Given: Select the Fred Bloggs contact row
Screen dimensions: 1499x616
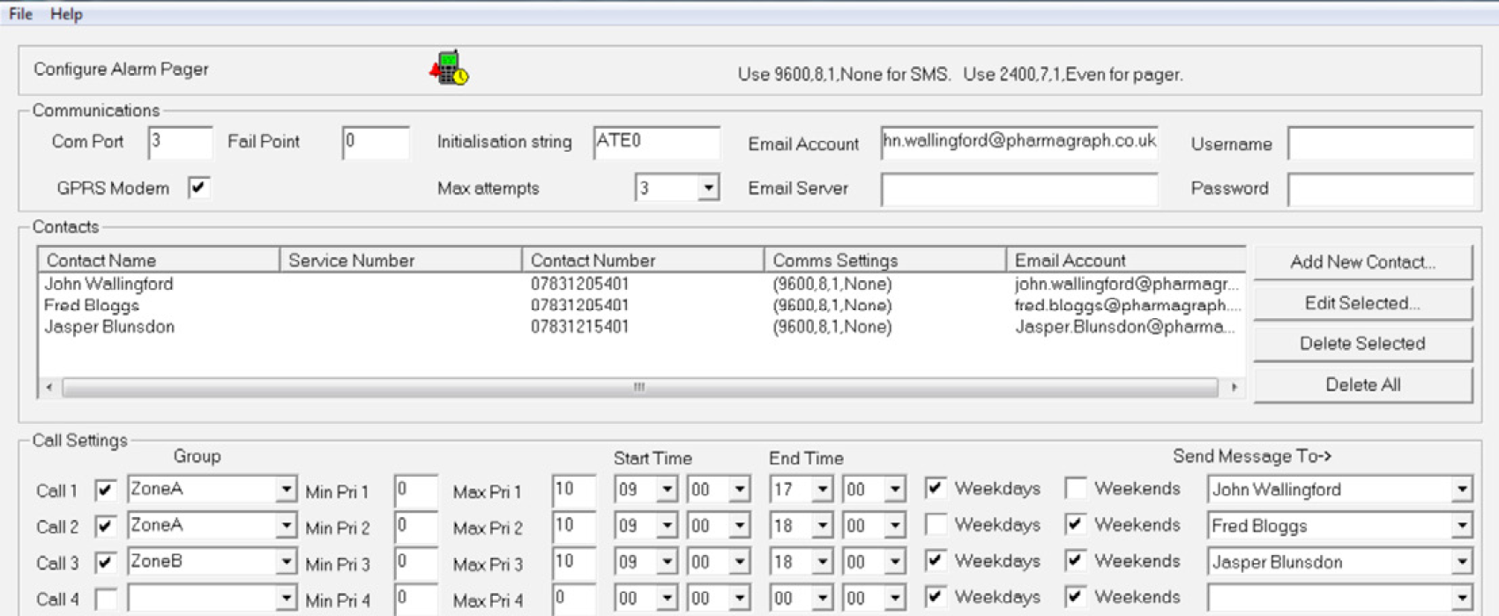Looking at the screenshot, I should point(642,305).
